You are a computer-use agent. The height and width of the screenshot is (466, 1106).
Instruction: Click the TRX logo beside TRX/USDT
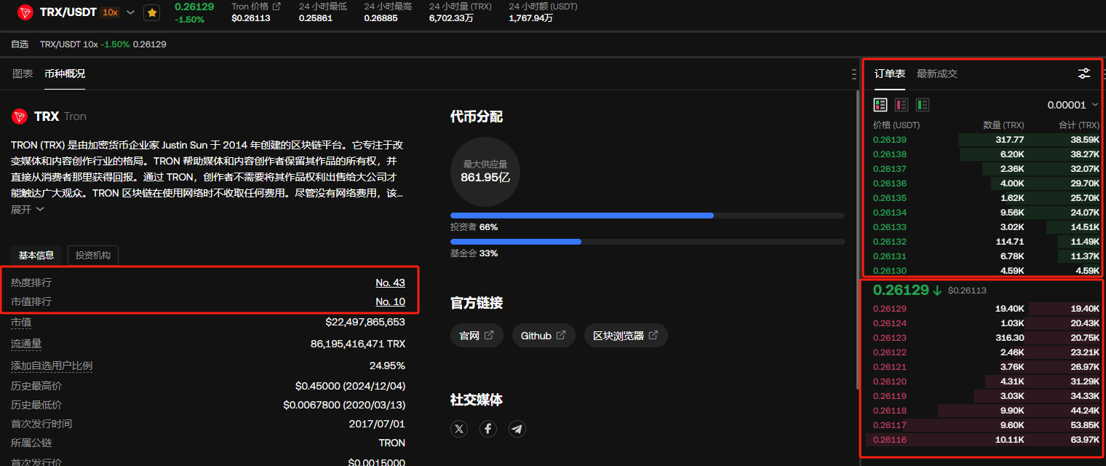(x=25, y=12)
